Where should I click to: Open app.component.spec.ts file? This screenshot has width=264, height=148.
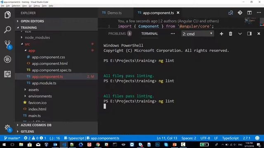(x=57, y=70)
